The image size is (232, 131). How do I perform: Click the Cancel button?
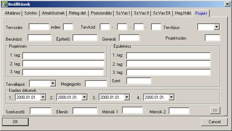(x=214, y=122)
